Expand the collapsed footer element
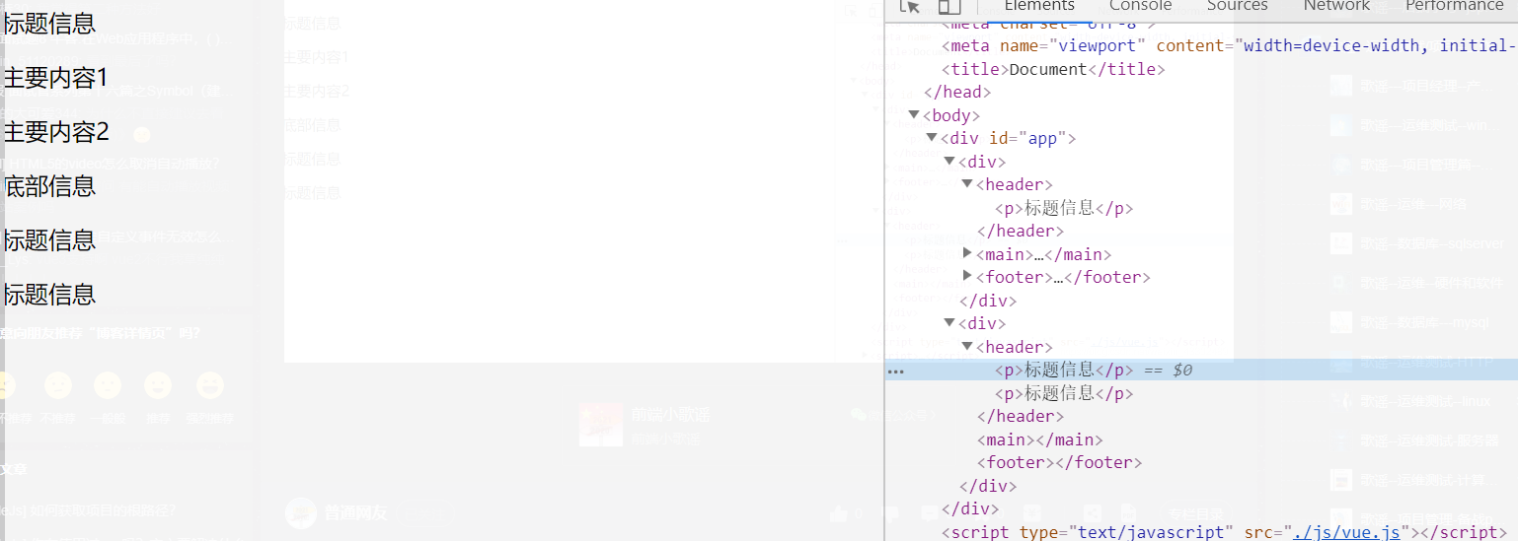Viewport: 1518px width, 541px height. pyautogui.click(x=967, y=276)
